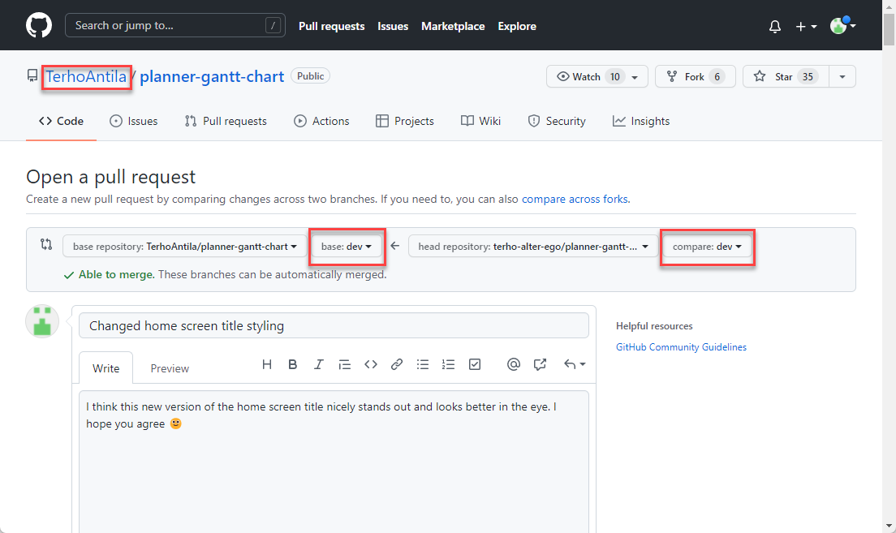The height and width of the screenshot is (533, 896).
Task: Mention a user with @ icon
Action: [513, 364]
